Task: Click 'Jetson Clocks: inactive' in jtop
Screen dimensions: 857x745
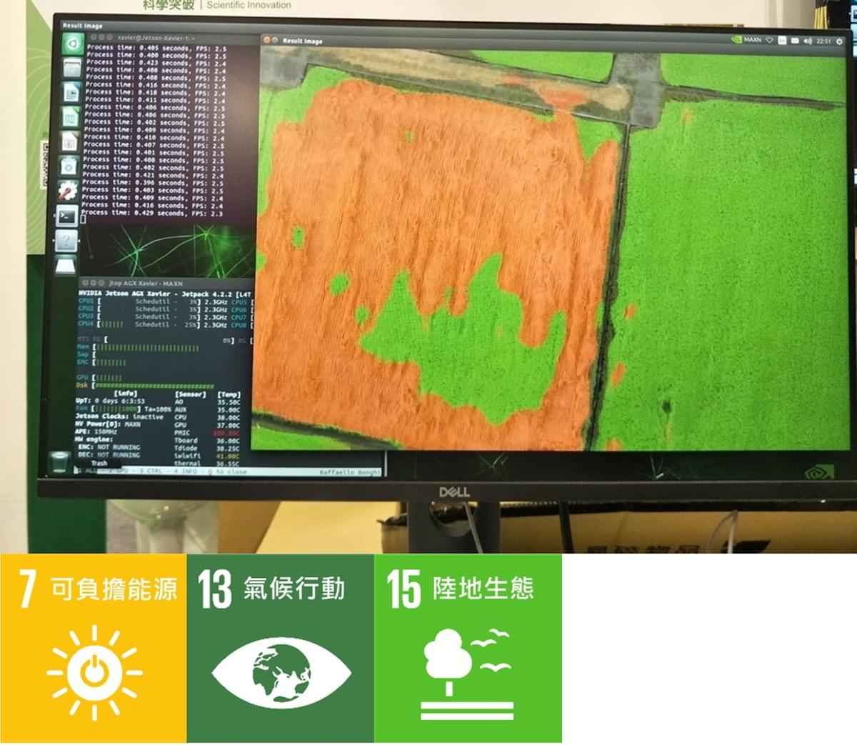Action: [119, 416]
